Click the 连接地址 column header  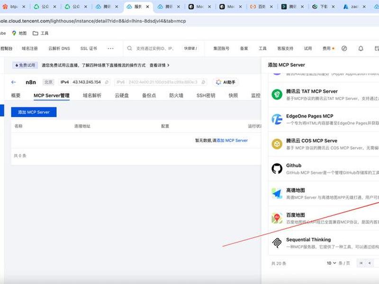point(82,126)
